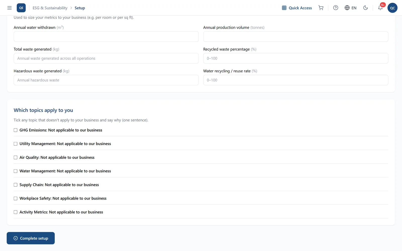Focus the Annual water withdrawn field
This screenshot has height=251, width=402.
(106, 37)
